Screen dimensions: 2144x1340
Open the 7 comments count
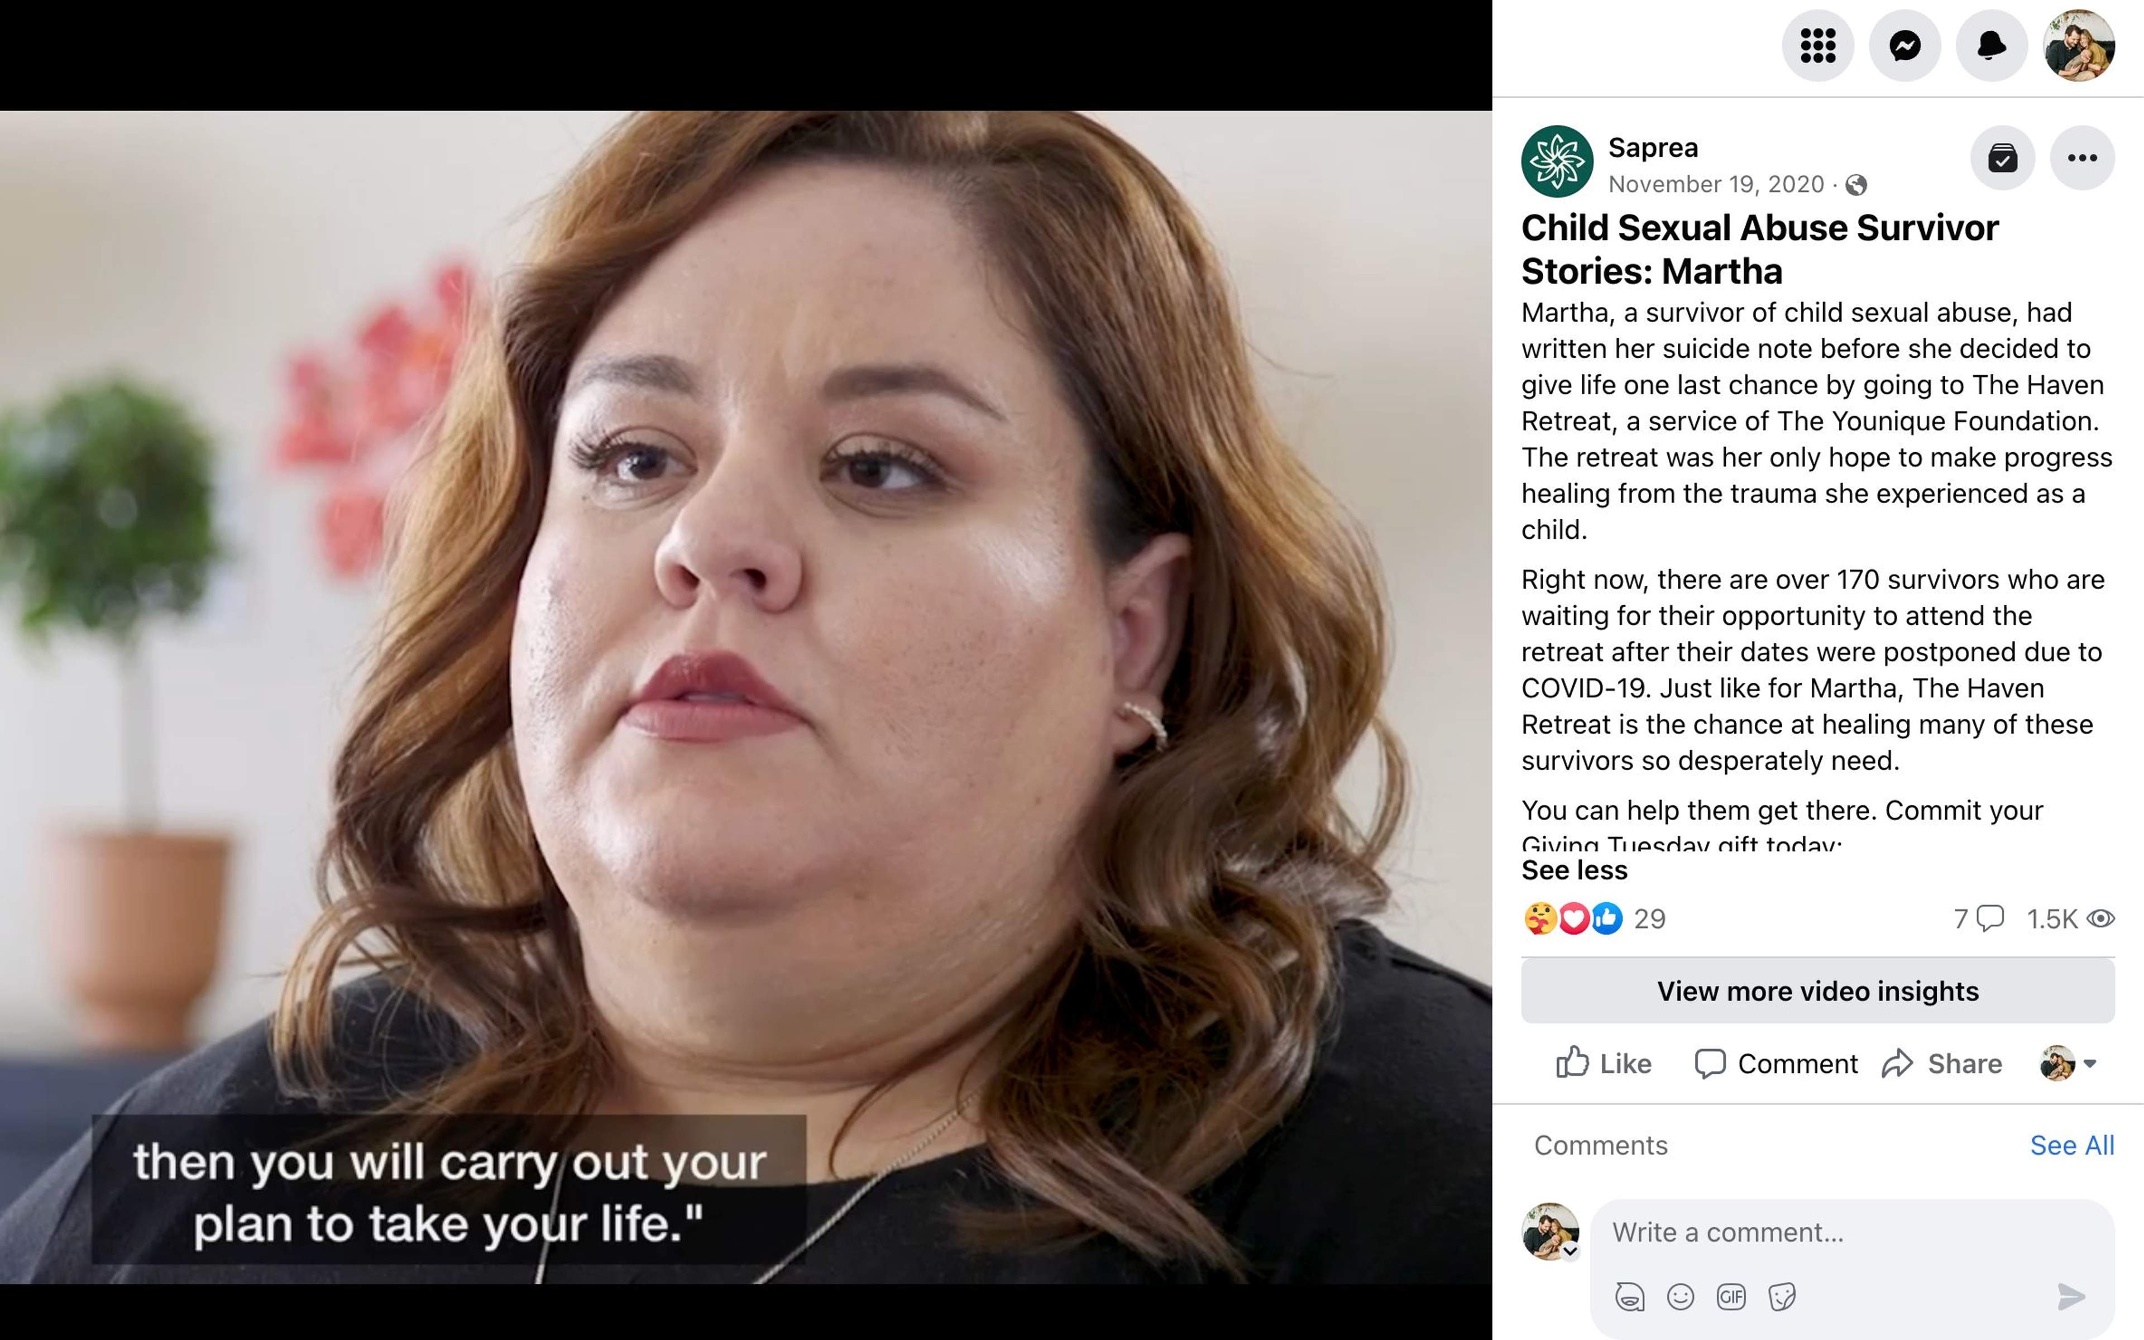(x=1978, y=919)
